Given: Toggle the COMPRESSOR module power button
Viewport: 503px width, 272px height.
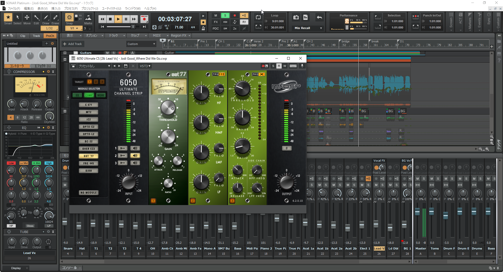Looking at the screenshot, I should pyautogui.click(x=48, y=72).
